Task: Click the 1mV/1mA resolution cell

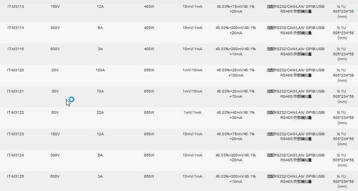Action: pyautogui.click(x=192, y=113)
